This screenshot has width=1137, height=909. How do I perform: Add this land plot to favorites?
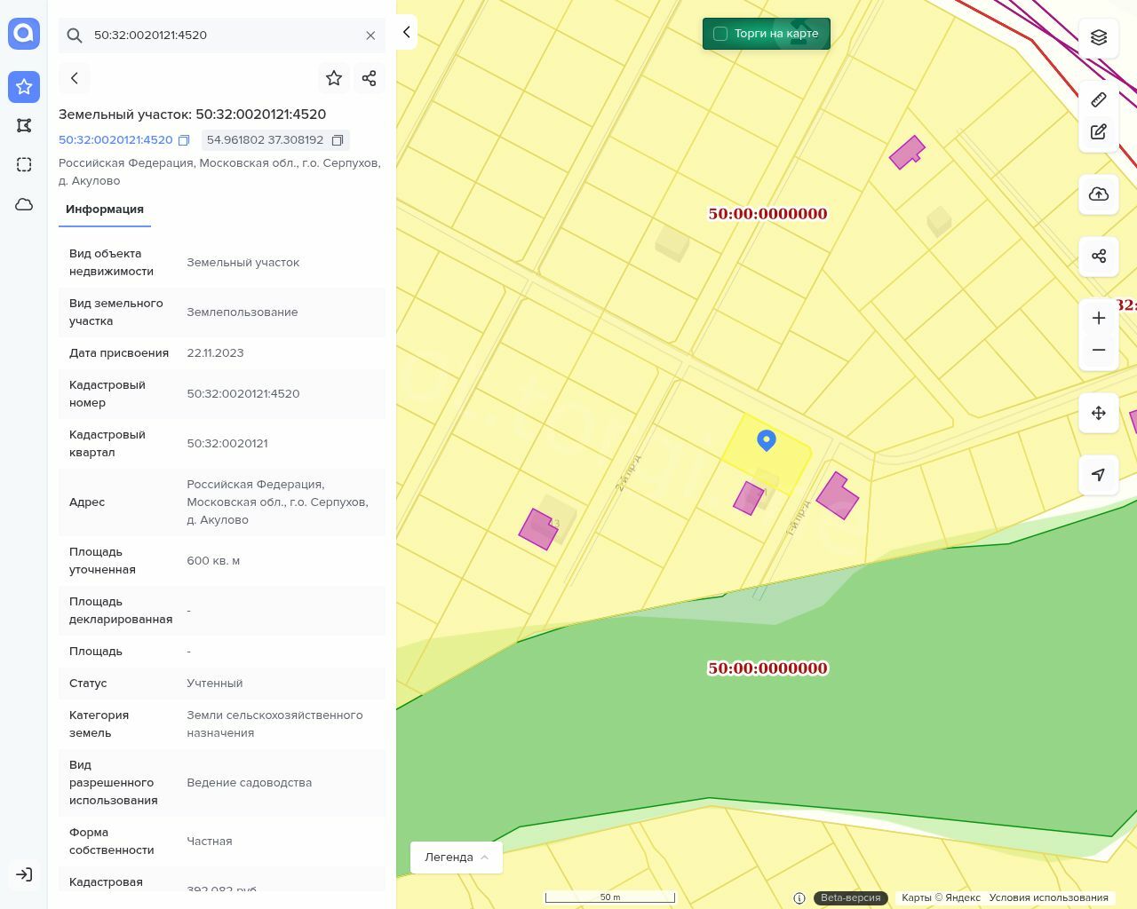(334, 78)
